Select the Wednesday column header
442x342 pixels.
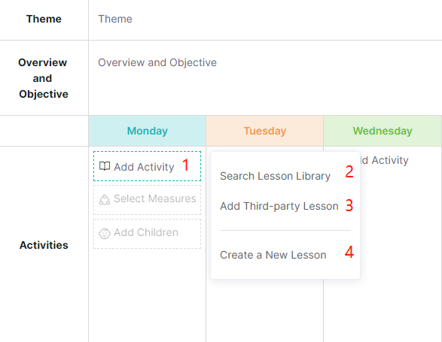point(383,131)
